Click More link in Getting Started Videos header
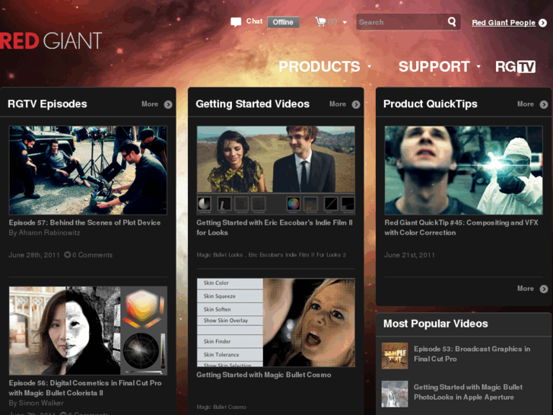Screen dimensions: 553x415 coord(338,104)
